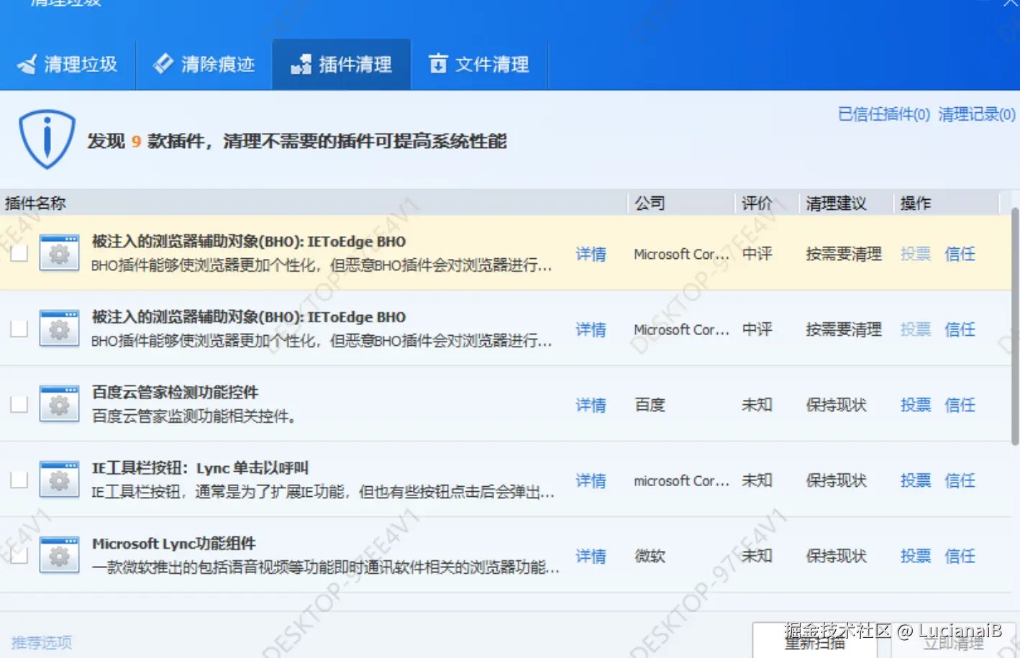Click the 百度云管家检测功能控件 plugin gear icon
1020x658 pixels.
59,403
